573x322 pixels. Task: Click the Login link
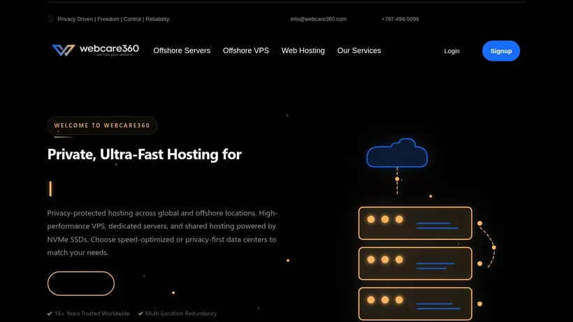click(451, 51)
